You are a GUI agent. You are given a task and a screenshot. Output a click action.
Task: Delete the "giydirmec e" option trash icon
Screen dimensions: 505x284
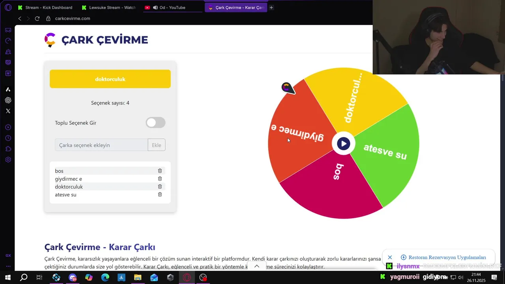[x=160, y=179]
